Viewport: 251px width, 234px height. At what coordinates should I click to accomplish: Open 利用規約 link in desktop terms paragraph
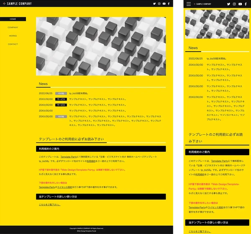91,161
